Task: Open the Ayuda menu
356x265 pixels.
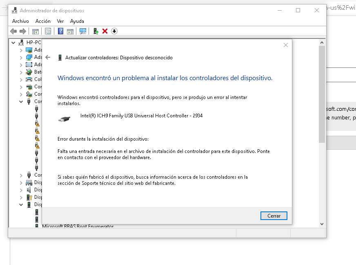Action: 77,21
